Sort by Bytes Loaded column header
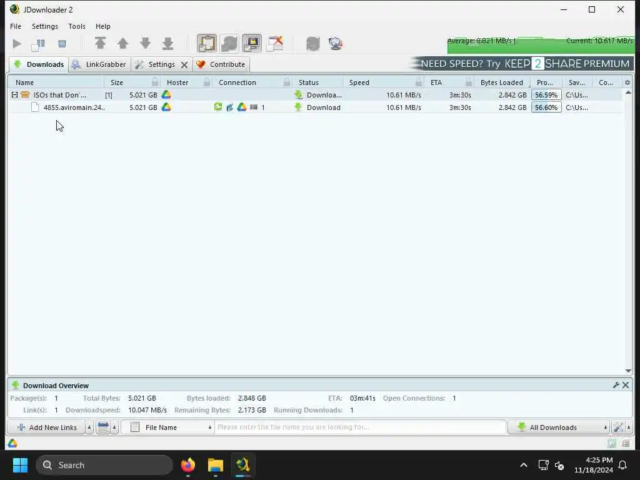The width and height of the screenshot is (640, 480). (502, 82)
